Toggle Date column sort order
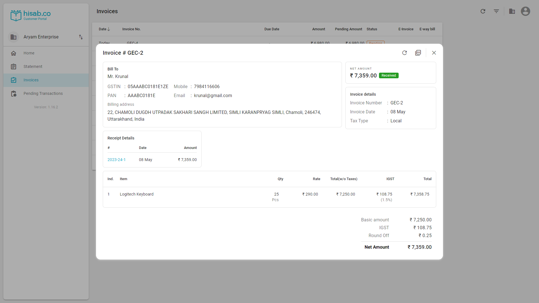 click(104, 29)
